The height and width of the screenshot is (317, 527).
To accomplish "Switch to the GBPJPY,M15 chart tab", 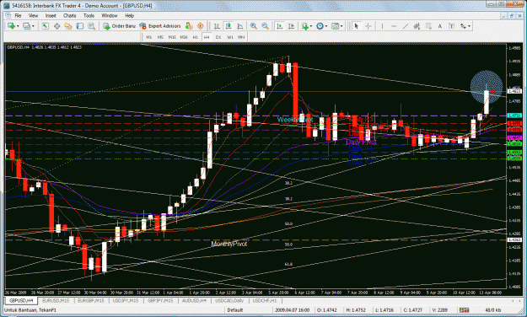I will pos(160,300).
